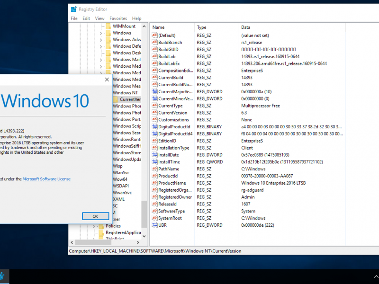Image resolution: width=379 pixels, height=284 pixels.
Task: Select the ProductId value name
Action: (x=168, y=176)
